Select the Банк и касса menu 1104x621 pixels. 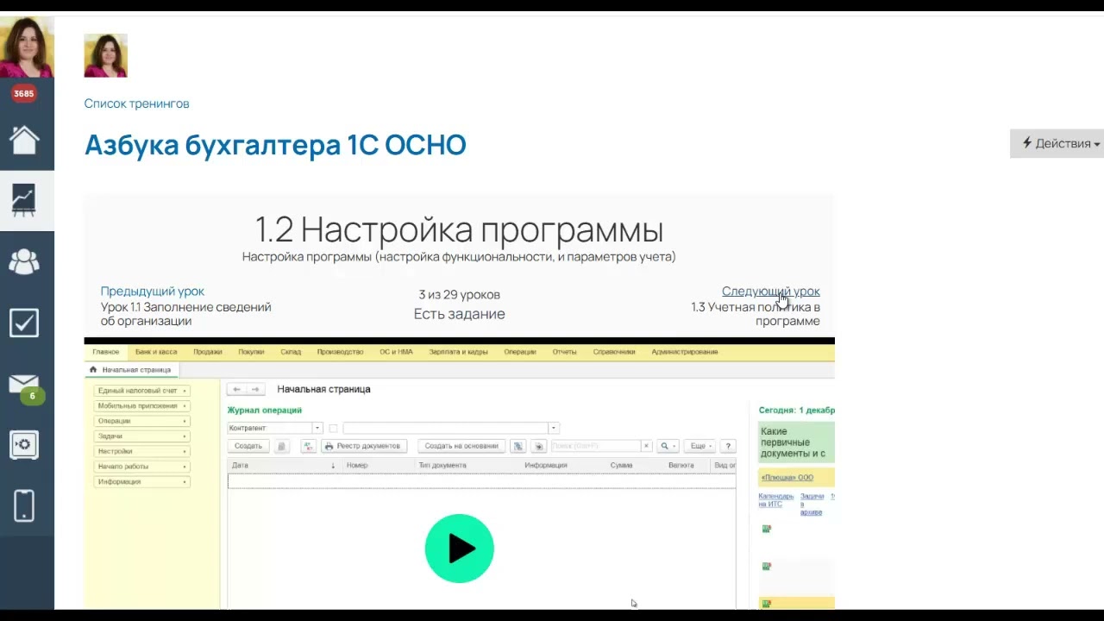[x=156, y=352]
